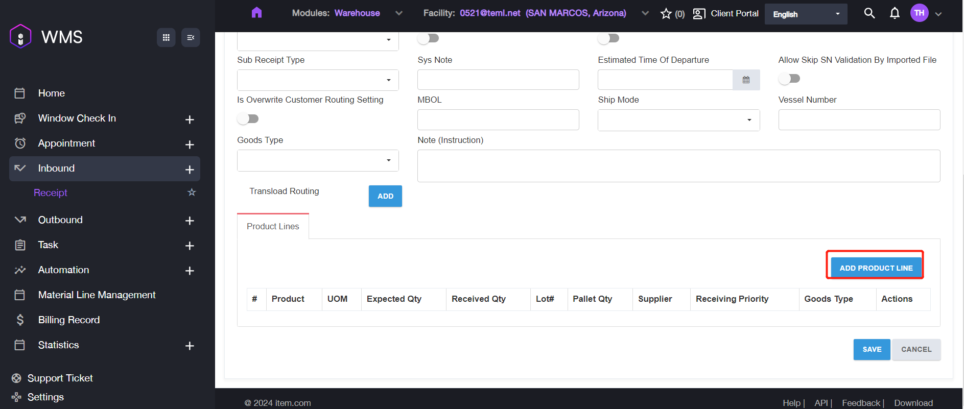Screen dimensions: 964x409
Task: Click the apps grid icon beside WMS
Action: 166,37
